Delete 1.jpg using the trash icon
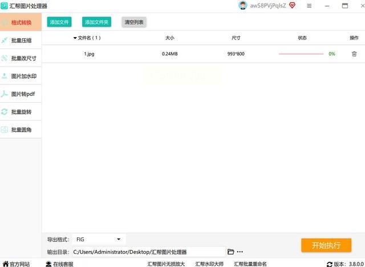 click(354, 54)
